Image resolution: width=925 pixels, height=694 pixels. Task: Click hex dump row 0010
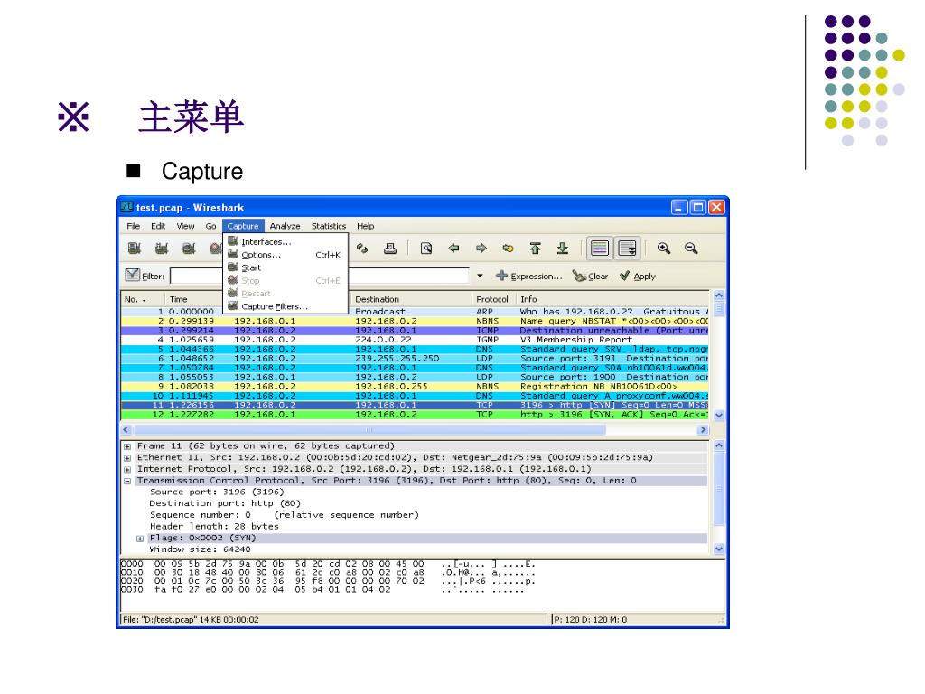[x=328, y=572]
